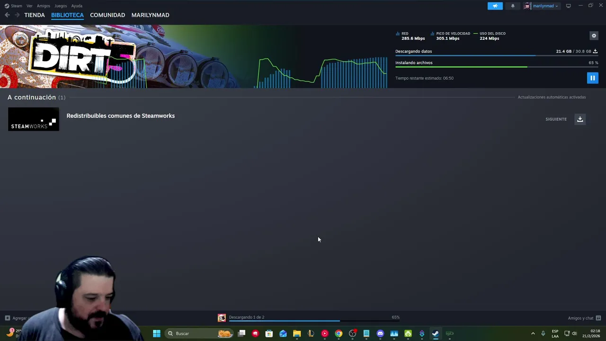Select Redistribuibles comunes de Steamworks title
Viewport: 606px width, 341px height.
(120, 116)
